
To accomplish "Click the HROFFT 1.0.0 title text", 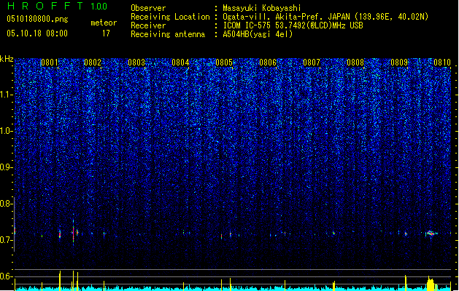I will (58, 6).
